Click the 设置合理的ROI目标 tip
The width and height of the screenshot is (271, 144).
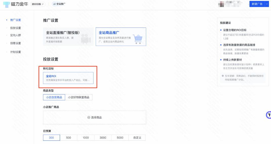coord(235,30)
